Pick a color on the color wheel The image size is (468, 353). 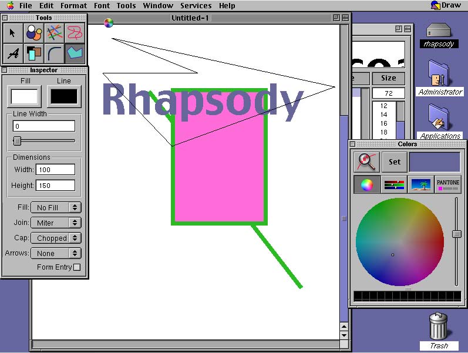click(400, 242)
